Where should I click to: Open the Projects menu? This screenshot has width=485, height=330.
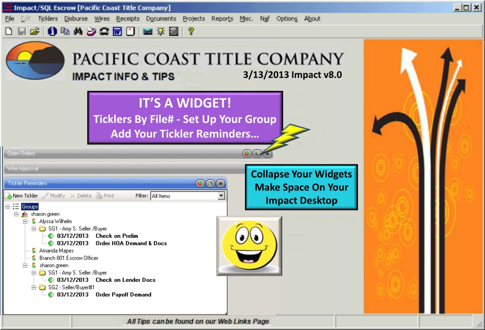click(194, 19)
